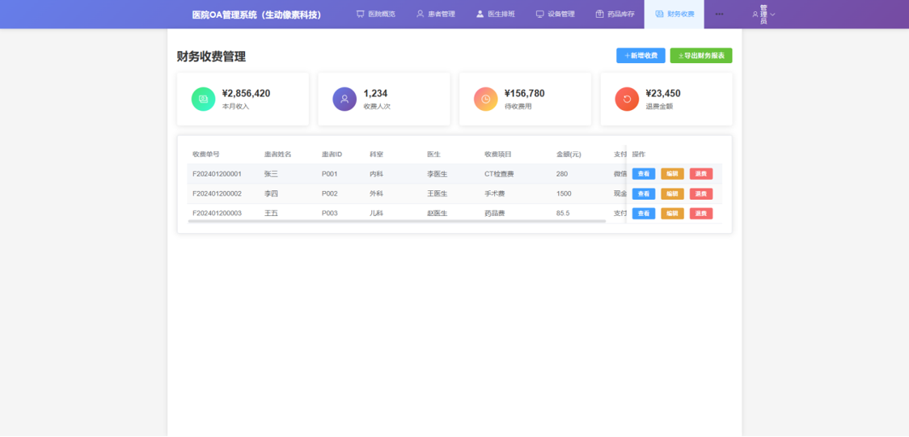Image resolution: width=909 pixels, height=437 pixels.
Task: Click the 科室 column header
Action: point(376,154)
